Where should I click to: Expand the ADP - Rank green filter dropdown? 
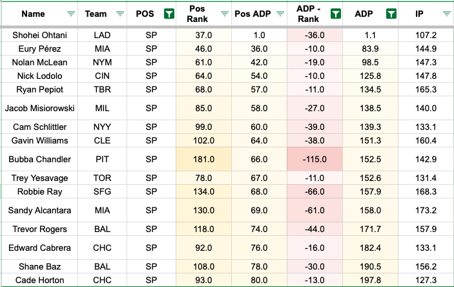tap(335, 14)
